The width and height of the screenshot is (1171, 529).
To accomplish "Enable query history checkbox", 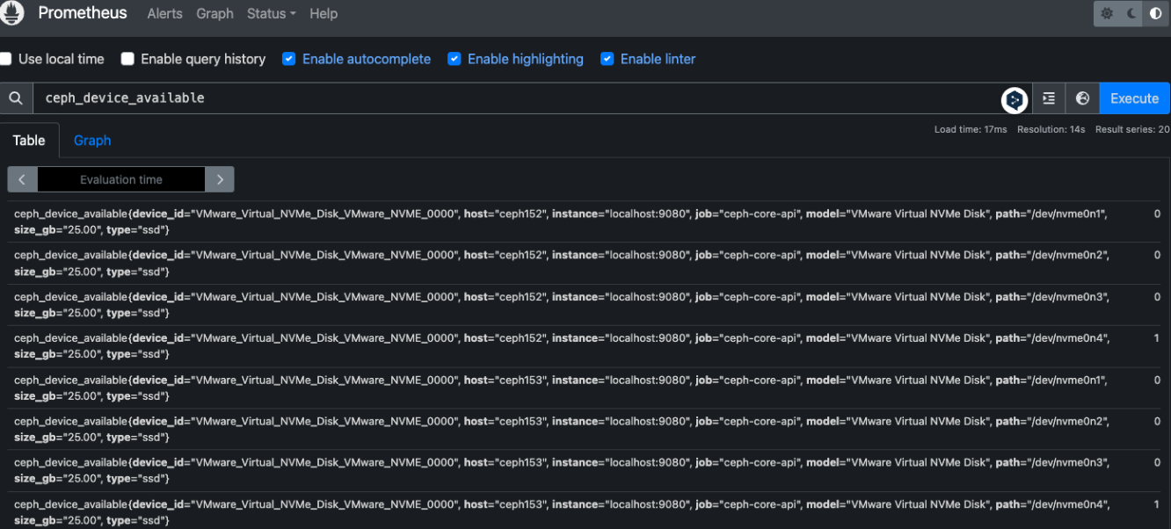I will 127,59.
